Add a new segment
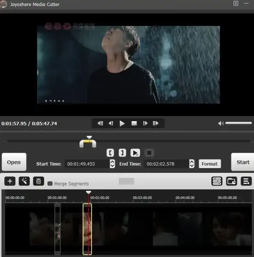 point(10,181)
